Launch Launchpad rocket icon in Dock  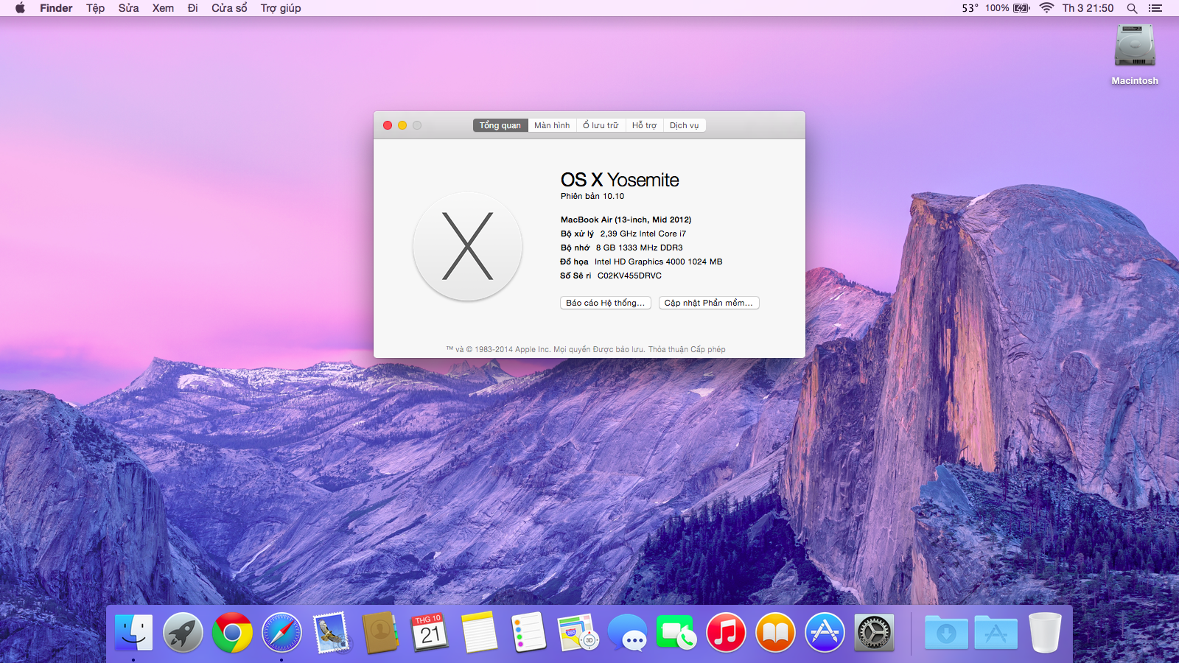point(183,632)
